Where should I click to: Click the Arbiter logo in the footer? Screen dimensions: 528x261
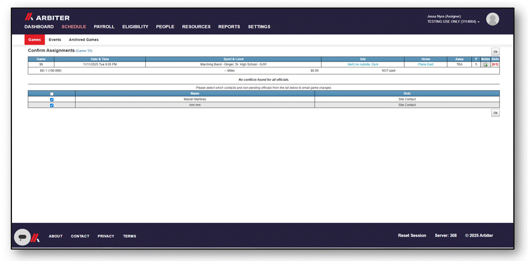pos(35,238)
